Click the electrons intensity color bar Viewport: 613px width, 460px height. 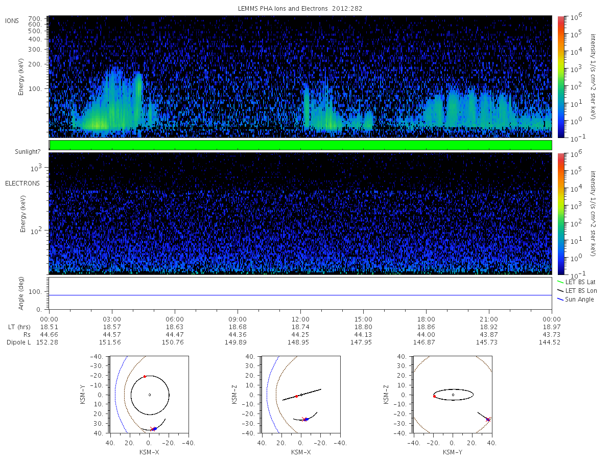pos(560,213)
